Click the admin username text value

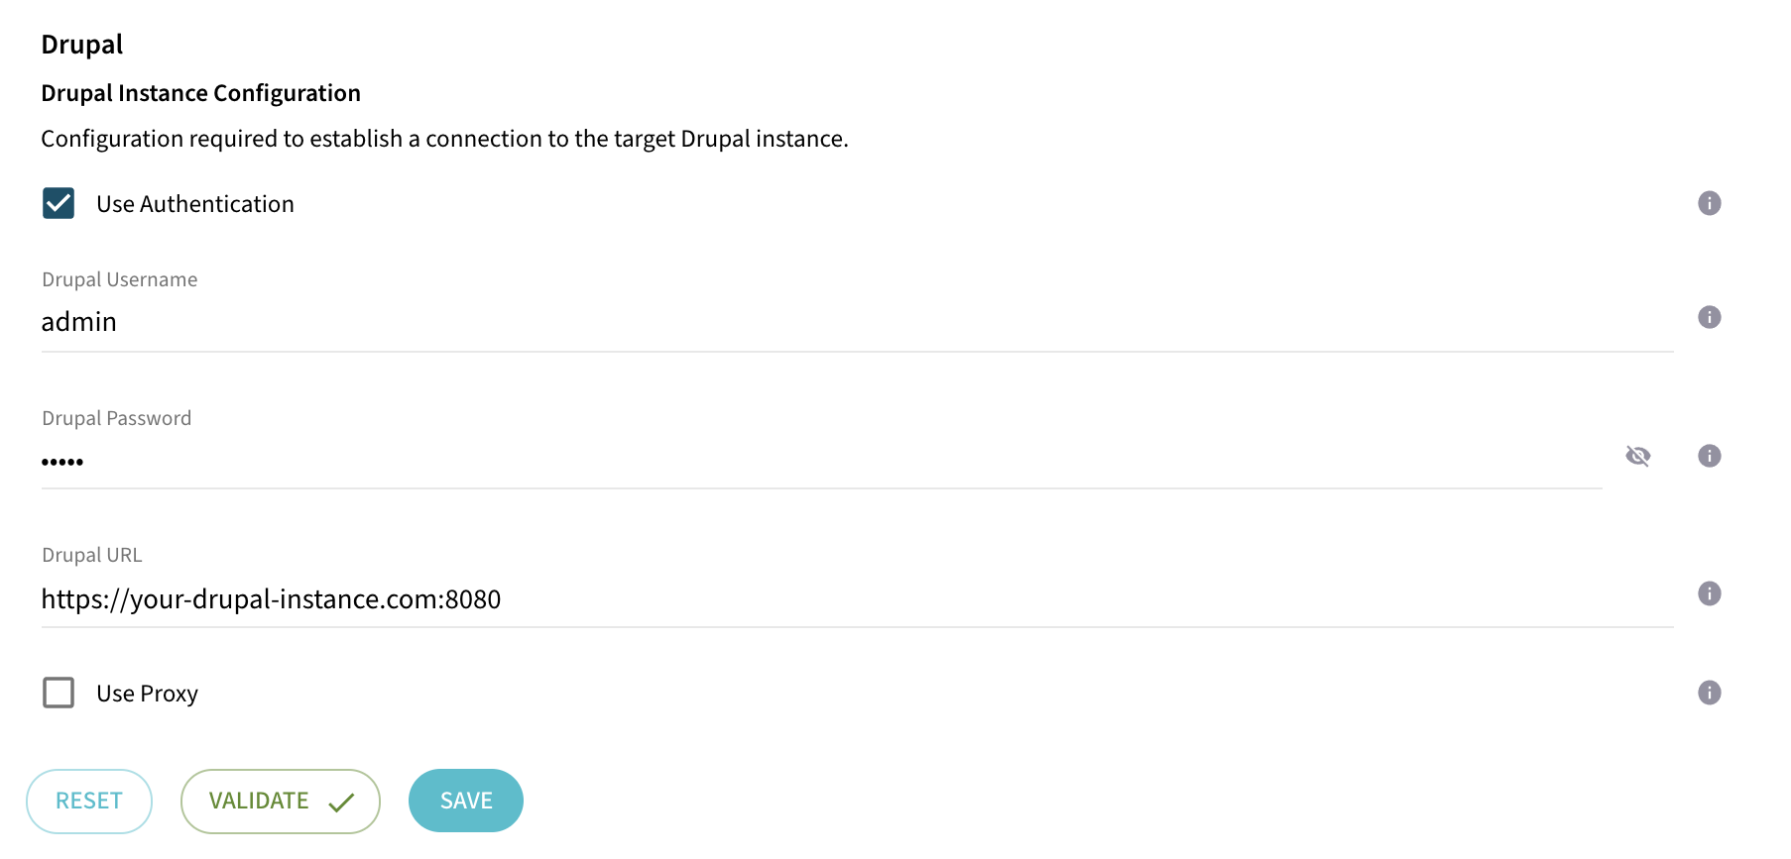(x=78, y=321)
